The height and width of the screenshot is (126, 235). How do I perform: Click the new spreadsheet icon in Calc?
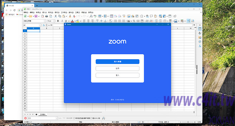tap(25, 16)
